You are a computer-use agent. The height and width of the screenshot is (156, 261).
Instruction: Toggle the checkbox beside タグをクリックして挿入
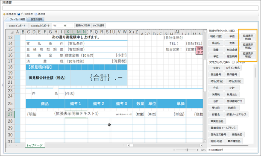(233, 62)
